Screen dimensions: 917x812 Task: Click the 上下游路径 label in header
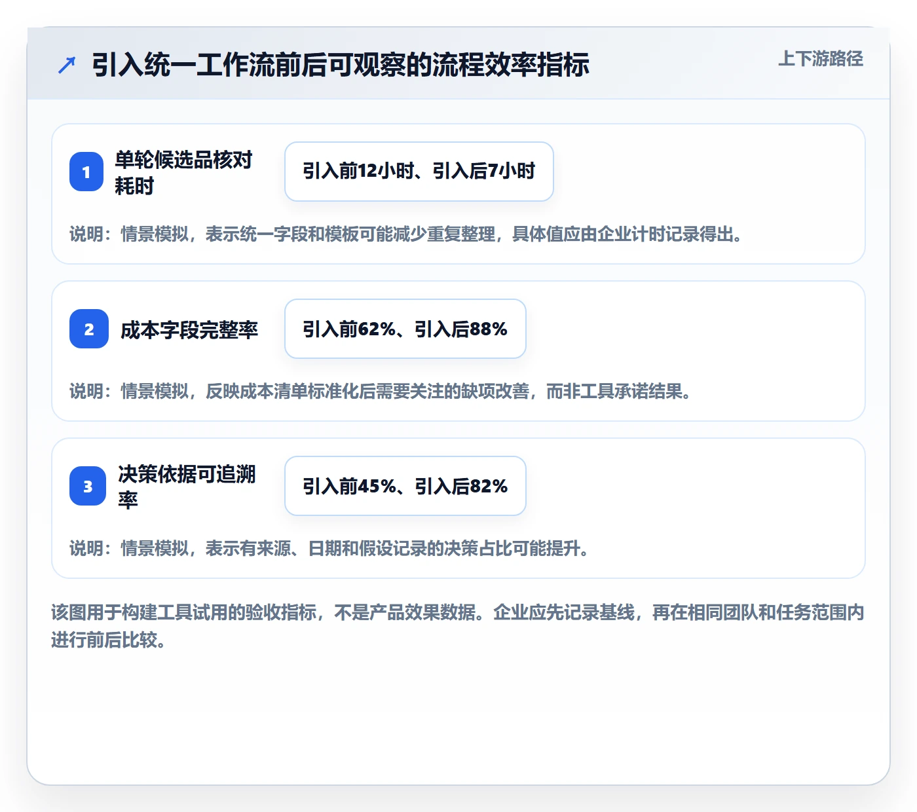point(821,58)
